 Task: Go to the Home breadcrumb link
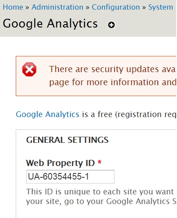[13, 7]
